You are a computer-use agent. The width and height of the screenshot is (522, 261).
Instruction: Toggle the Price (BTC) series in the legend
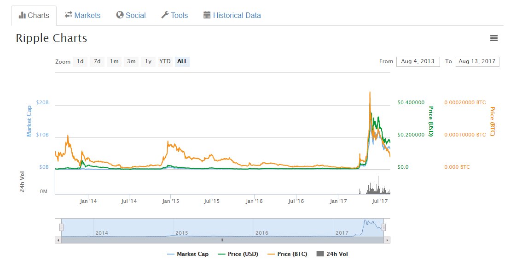point(287,254)
